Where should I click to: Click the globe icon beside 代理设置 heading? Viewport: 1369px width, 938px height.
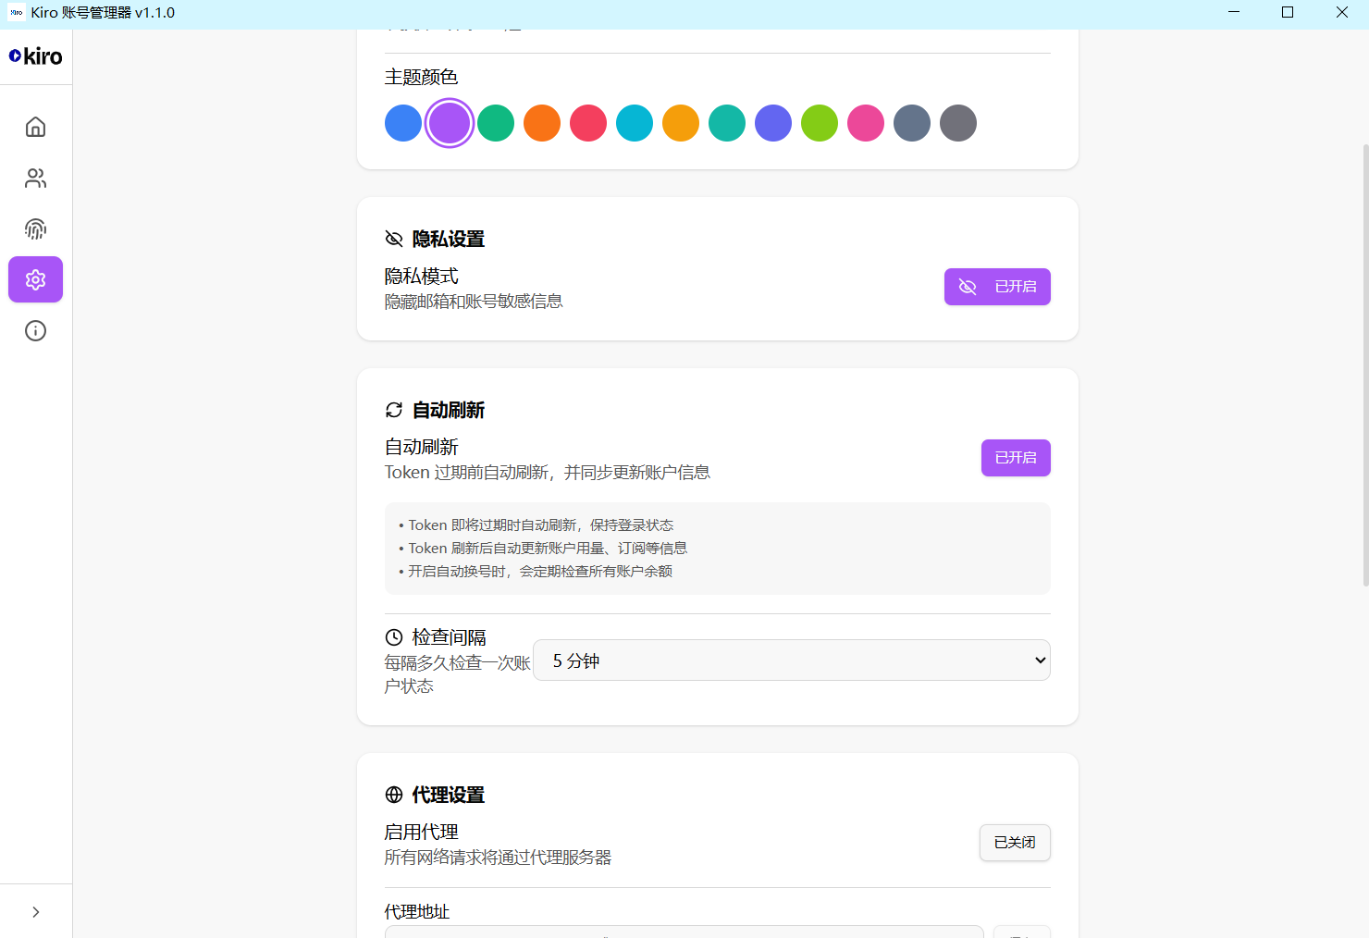(394, 795)
